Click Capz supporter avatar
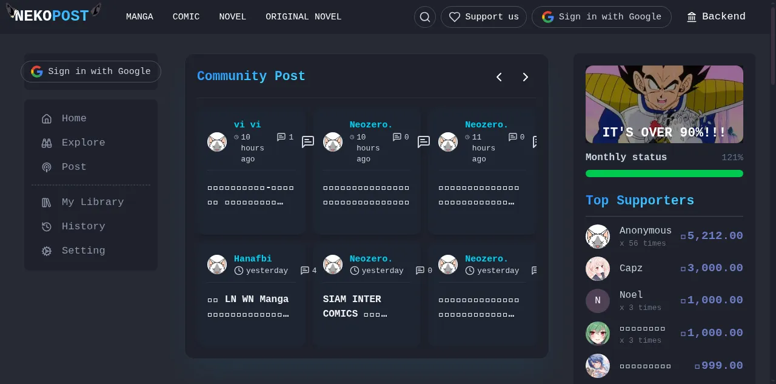 (598, 269)
